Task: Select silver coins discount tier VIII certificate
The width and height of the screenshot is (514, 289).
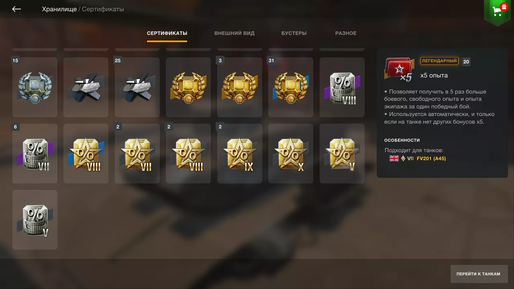Action: 342,87
